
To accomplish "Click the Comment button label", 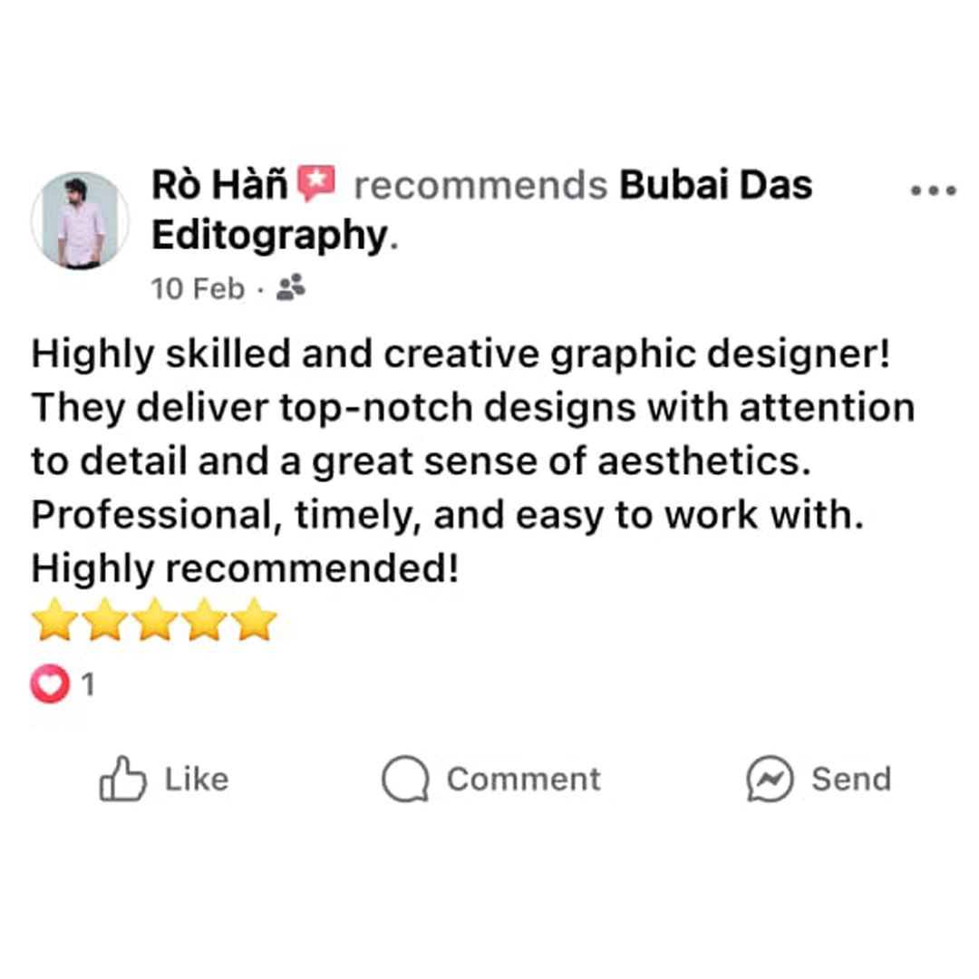I will (x=524, y=780).
